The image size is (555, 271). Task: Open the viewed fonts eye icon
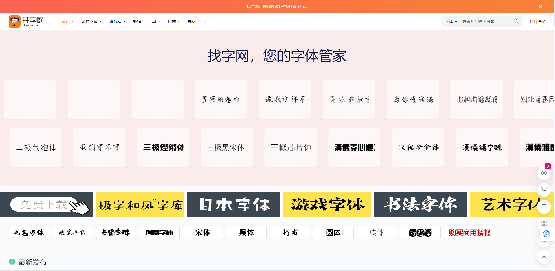point(544,173)
